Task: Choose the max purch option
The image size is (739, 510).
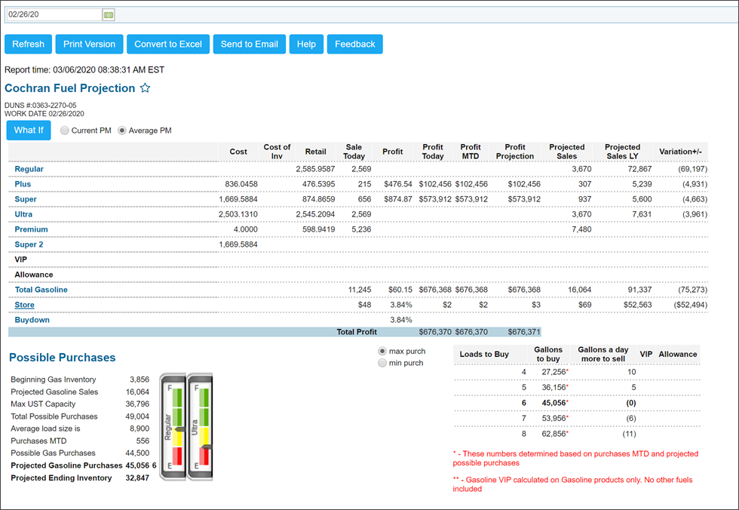Action: point(382,351)
